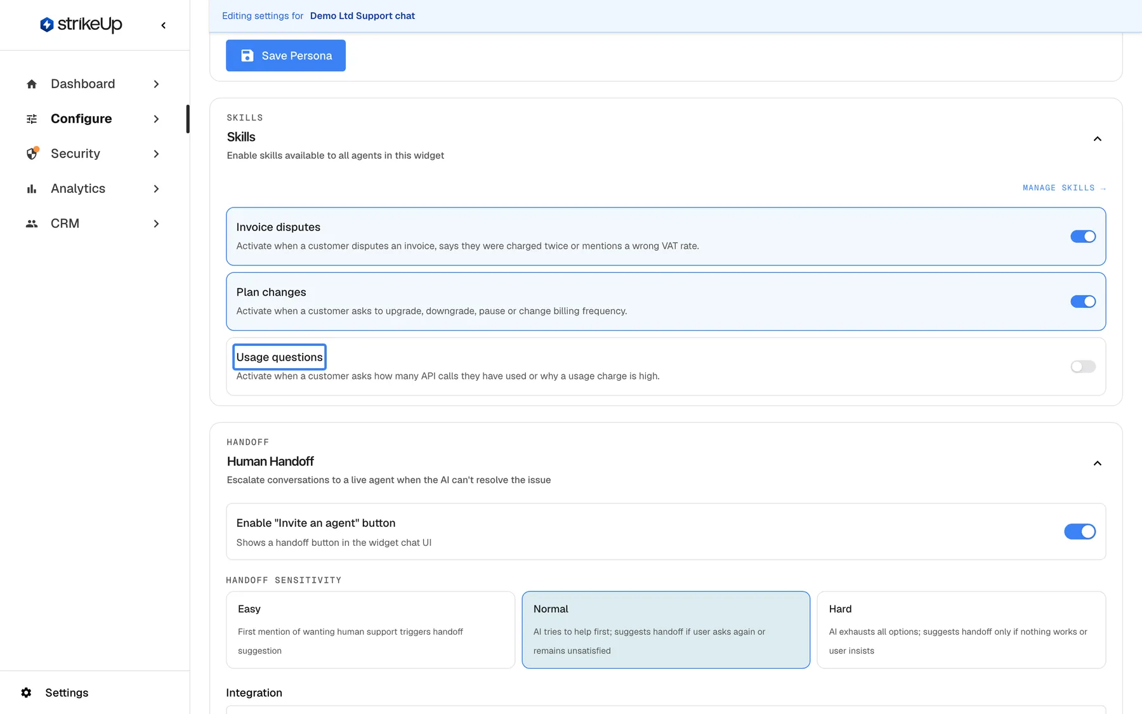Collapse the sidebar with the back chevron

(164, 25)
